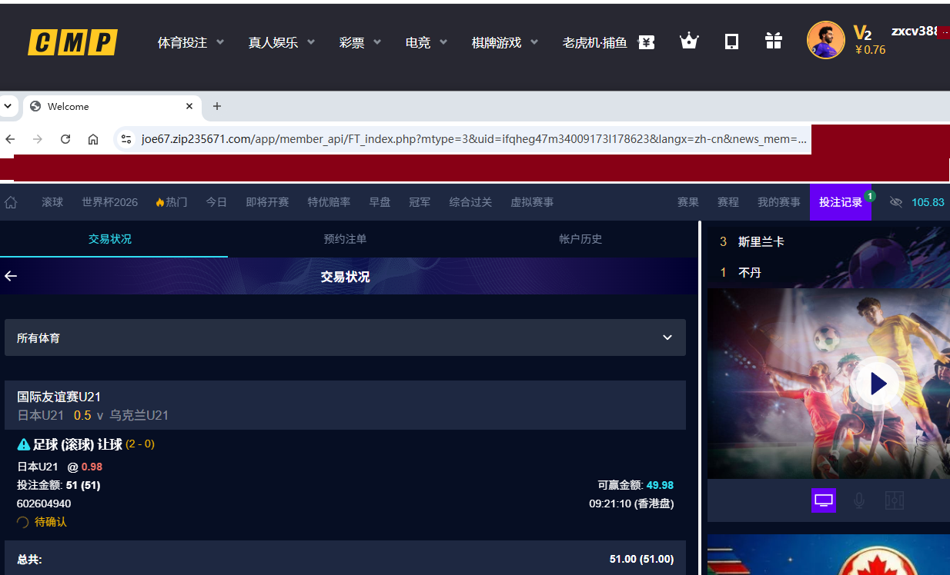
Task: Open the 世界杯2026 menu item
Action: coord(110,202)
